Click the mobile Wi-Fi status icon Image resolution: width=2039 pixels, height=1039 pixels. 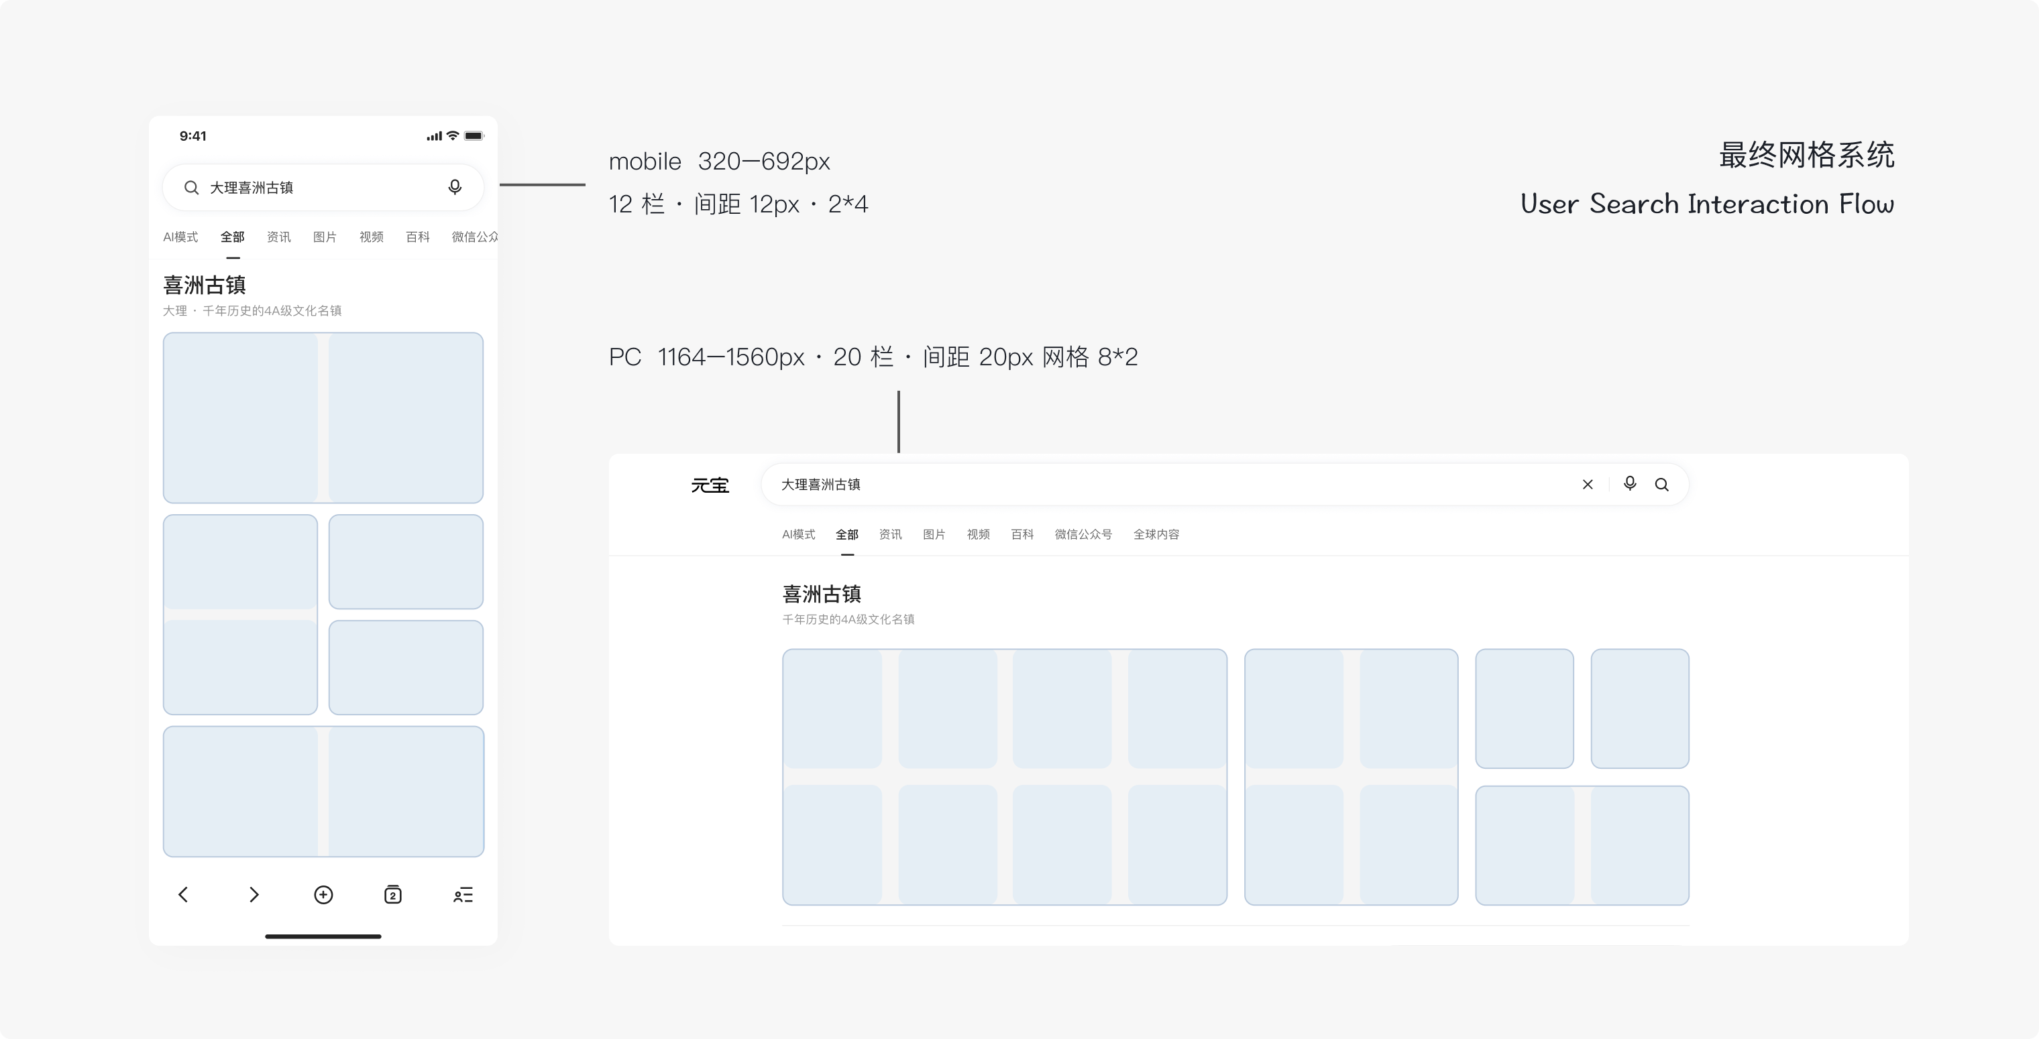pos(453,135)
